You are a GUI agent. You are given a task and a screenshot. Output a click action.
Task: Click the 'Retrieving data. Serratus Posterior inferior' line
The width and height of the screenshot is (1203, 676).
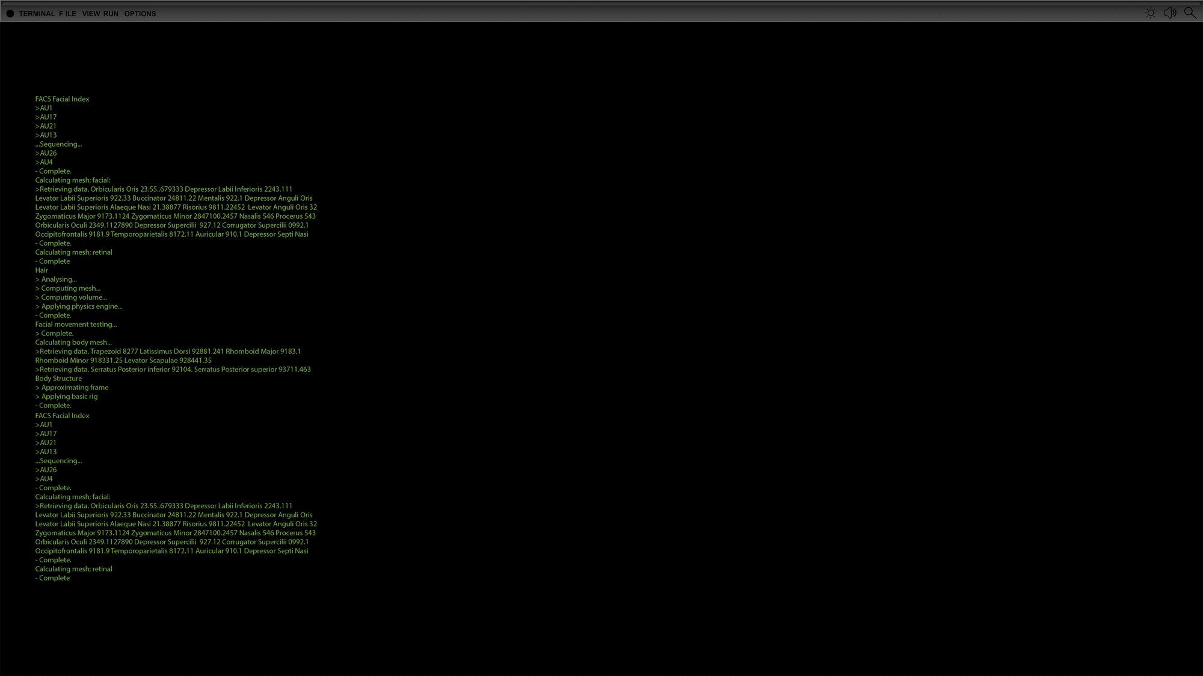pyautogui.click(x=173, y=370)
